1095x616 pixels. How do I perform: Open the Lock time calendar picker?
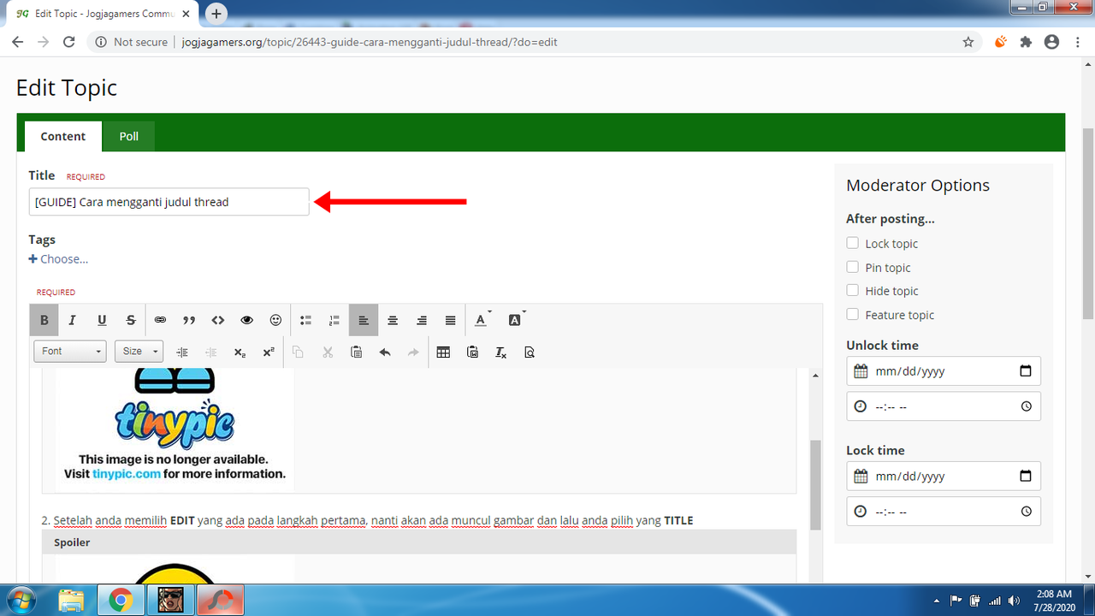(x=1026, y=477)
